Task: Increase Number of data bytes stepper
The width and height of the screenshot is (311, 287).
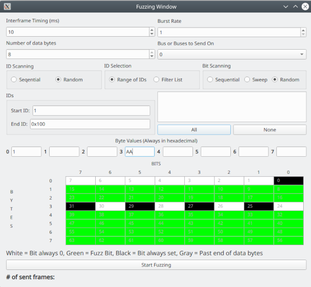Action: [x=152, y=52]
